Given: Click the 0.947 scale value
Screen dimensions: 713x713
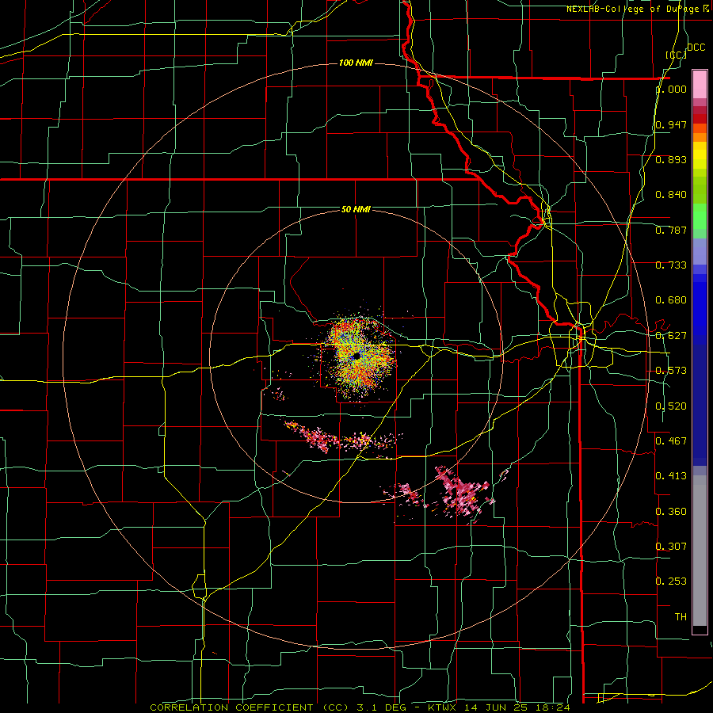Looking at the screenshot, I should coord(672,124).
